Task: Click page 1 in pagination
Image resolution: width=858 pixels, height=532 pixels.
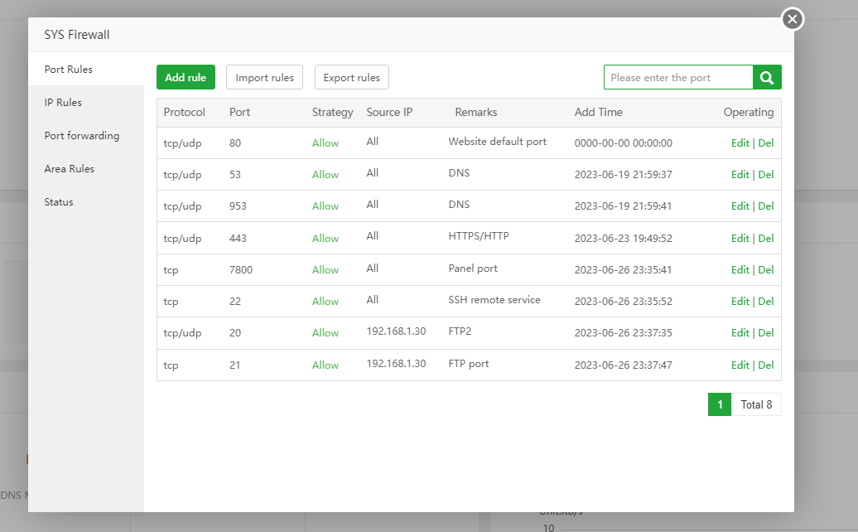Action: tap(720, 404)
